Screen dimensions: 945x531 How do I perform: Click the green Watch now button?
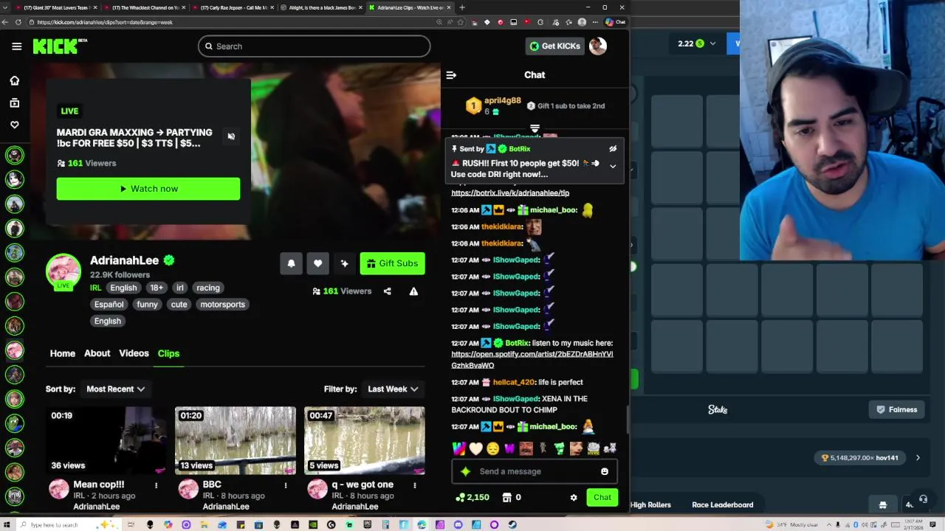click(x=148, y=189)
